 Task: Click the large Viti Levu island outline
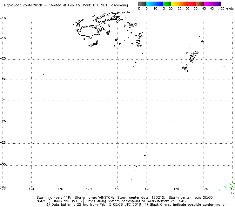(88, 31)
